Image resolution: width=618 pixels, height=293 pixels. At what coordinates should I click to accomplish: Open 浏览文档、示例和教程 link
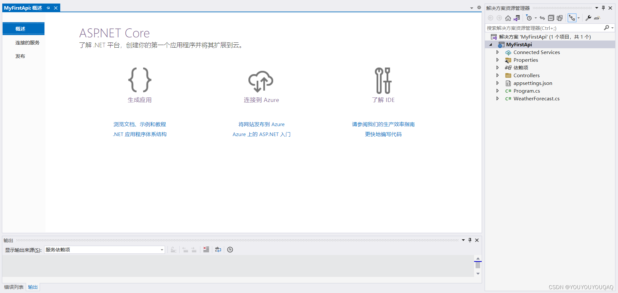pyautogui.click(x=140, y=124)
